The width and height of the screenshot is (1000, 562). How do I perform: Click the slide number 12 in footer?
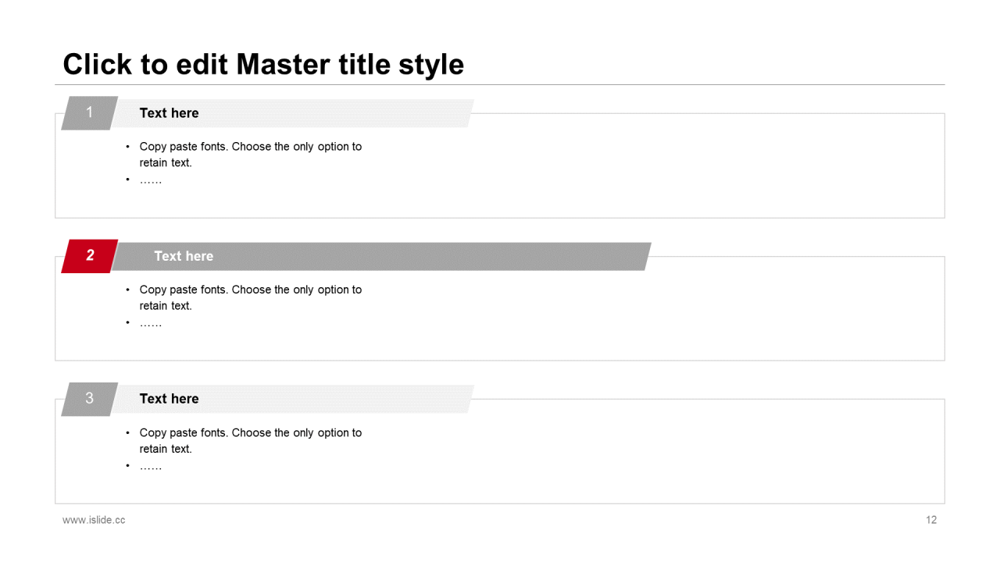click(x=931, y=520)
